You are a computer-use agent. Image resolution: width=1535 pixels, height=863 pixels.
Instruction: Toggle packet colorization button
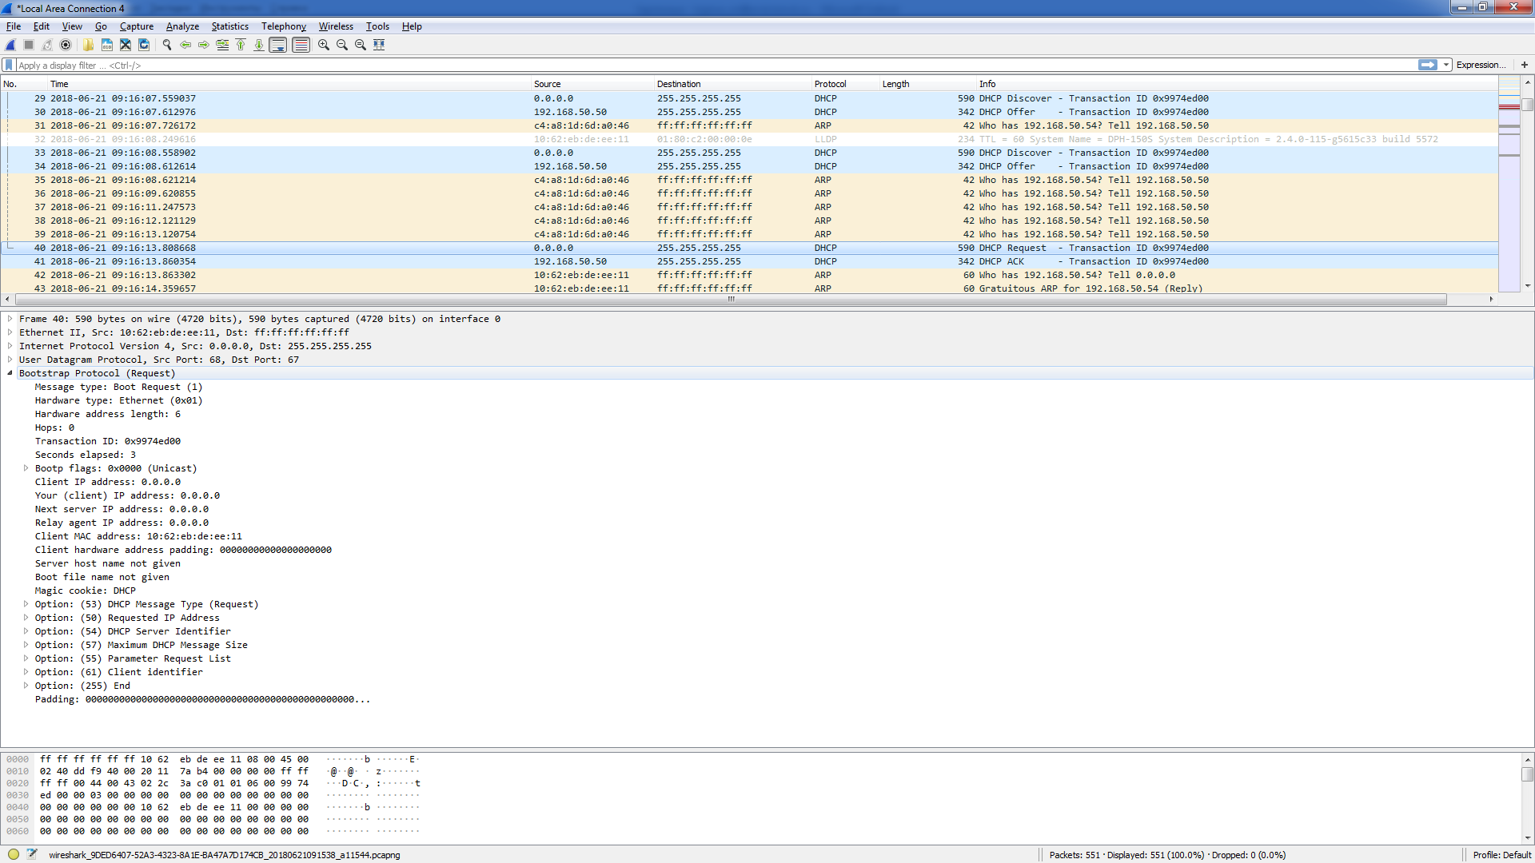(301, 45)
